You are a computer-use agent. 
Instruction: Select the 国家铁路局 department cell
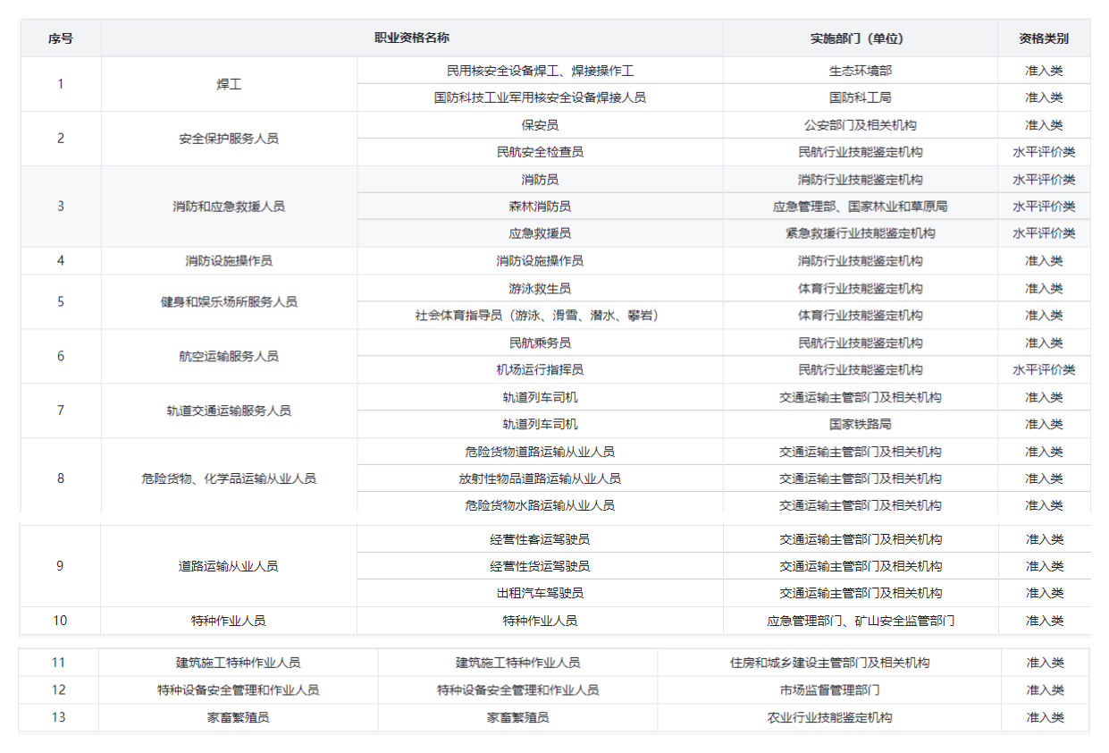pyautogui.click(x=860, y=424)
